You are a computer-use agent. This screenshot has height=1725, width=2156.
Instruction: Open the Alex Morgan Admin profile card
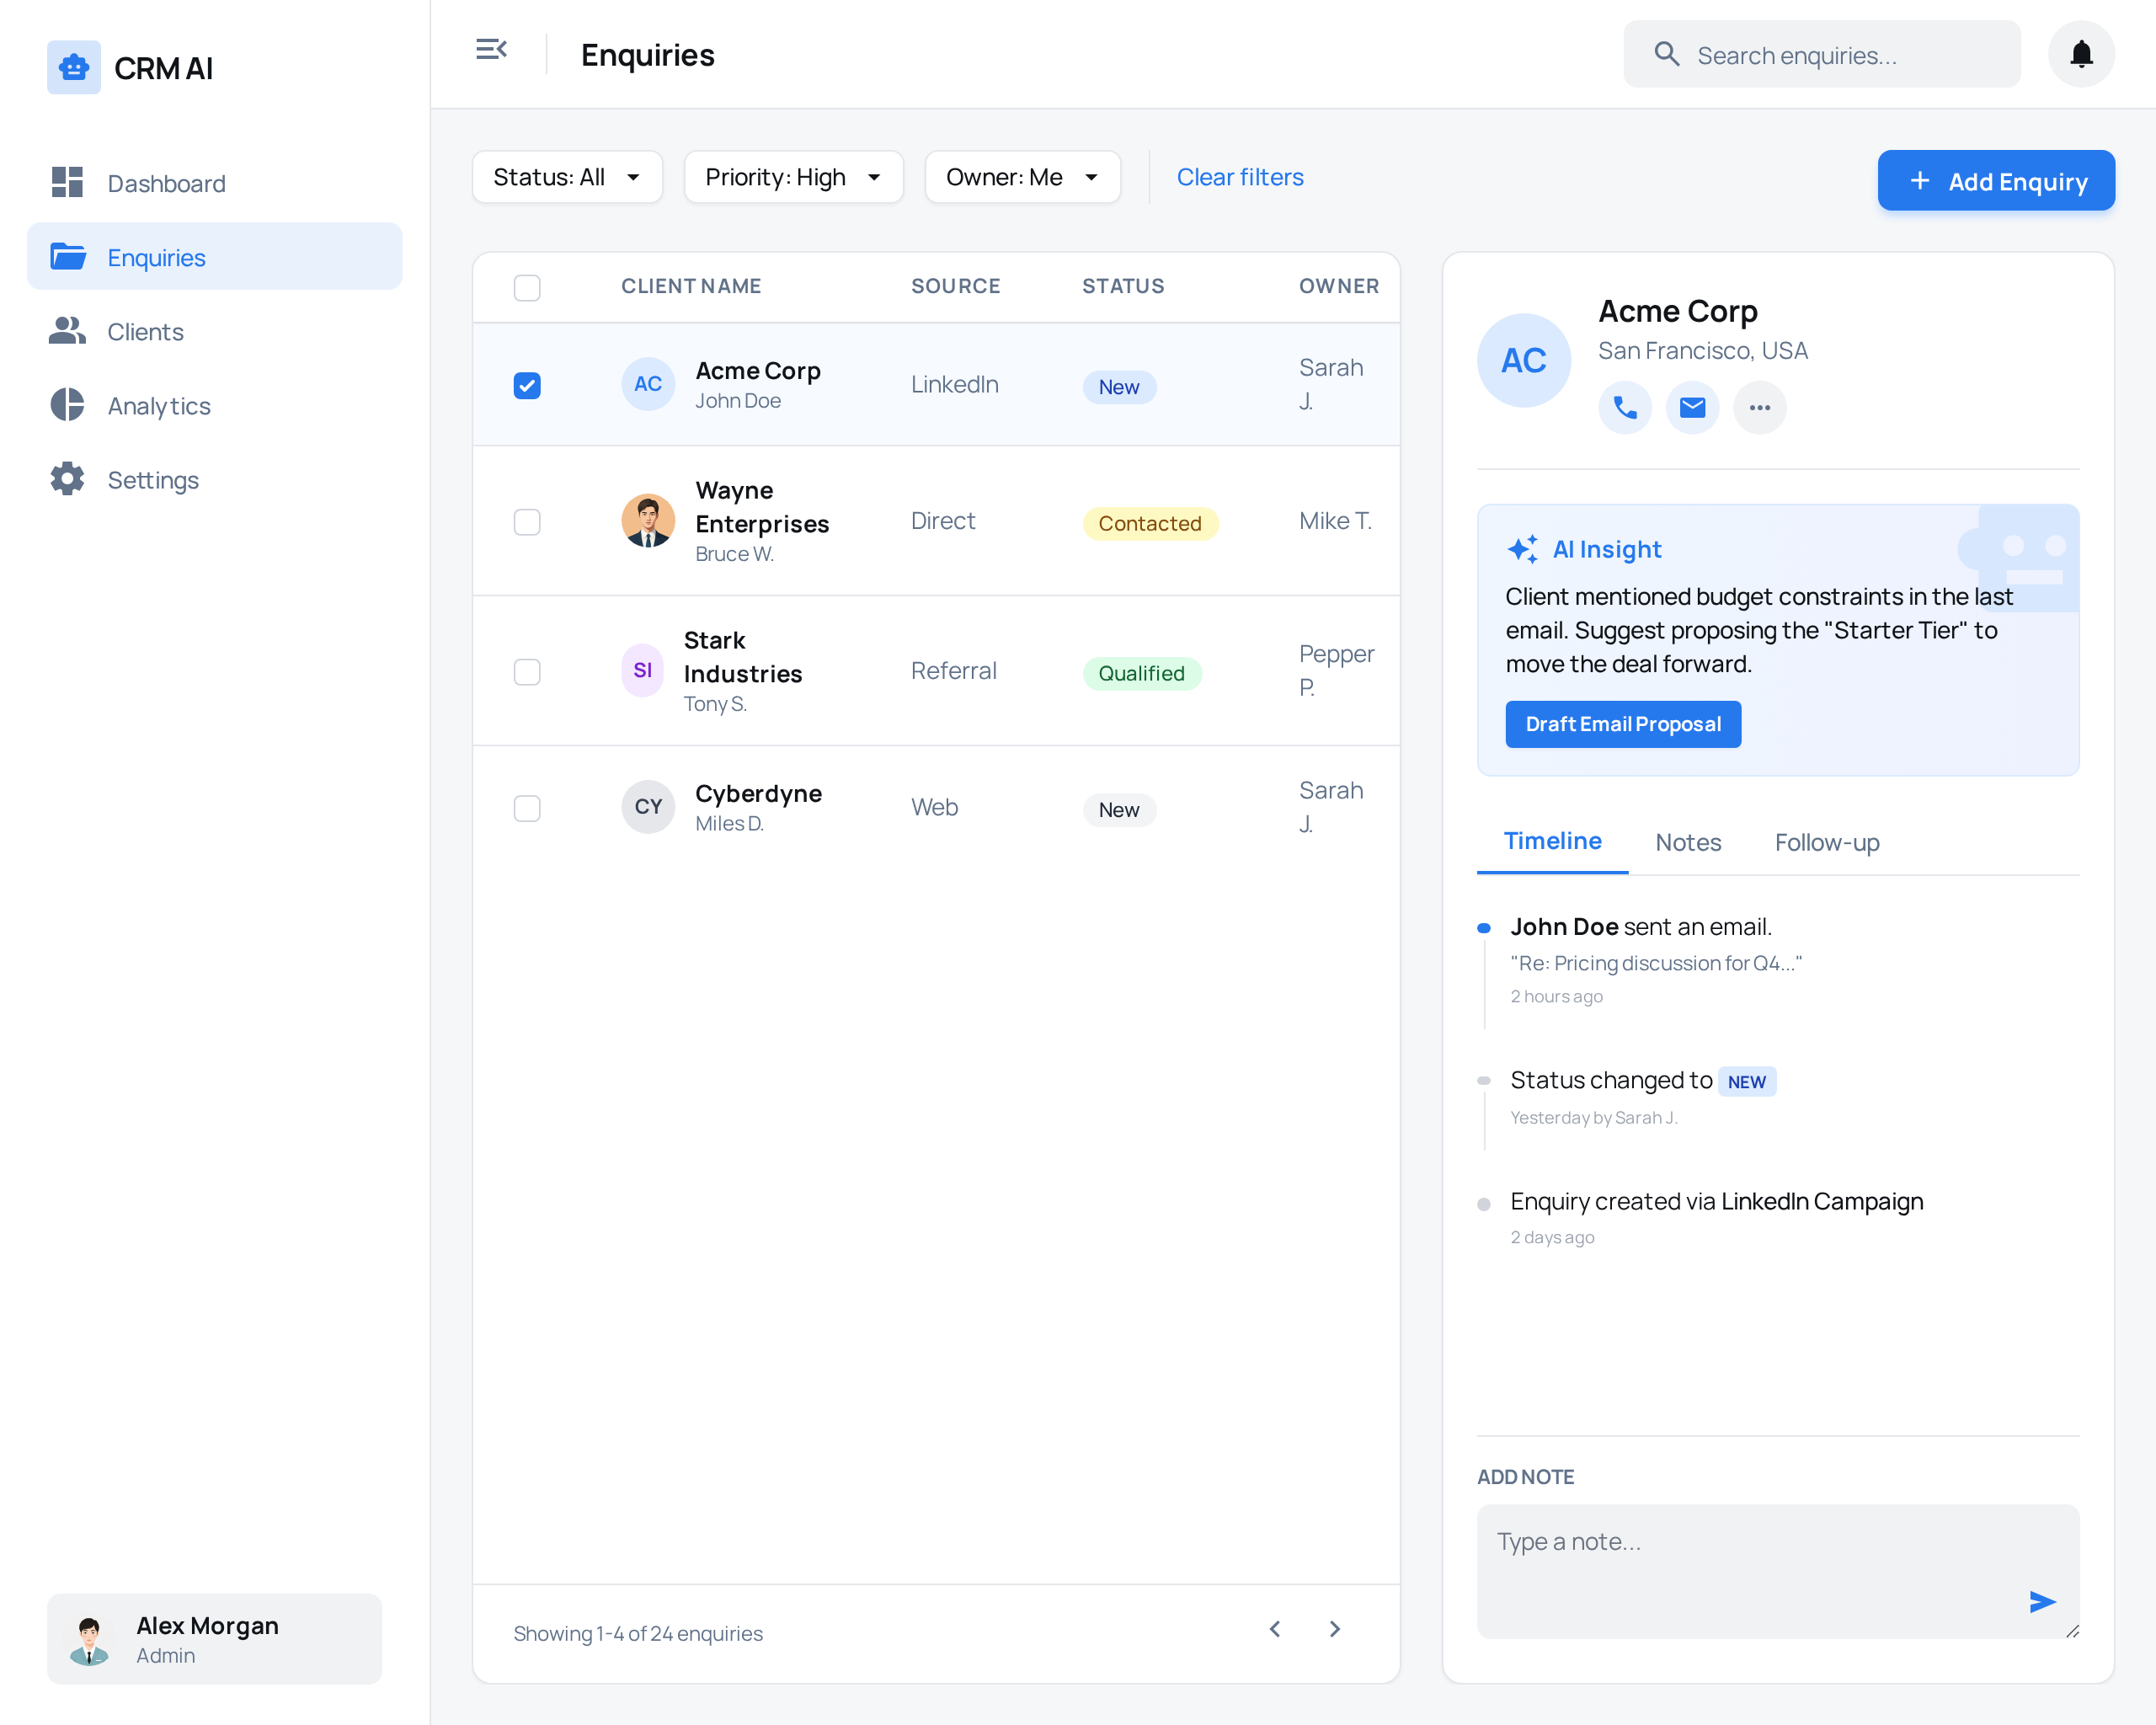click(x=215, y=1639)
